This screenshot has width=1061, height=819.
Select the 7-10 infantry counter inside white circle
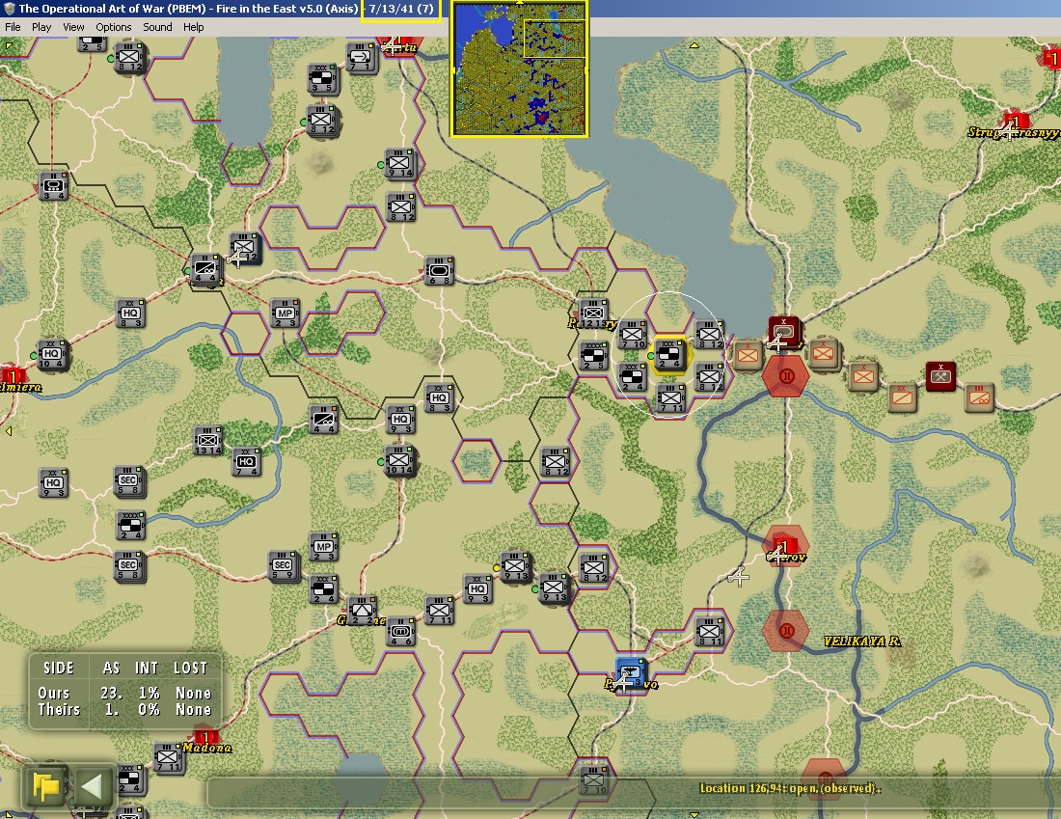tap(634, 335)
